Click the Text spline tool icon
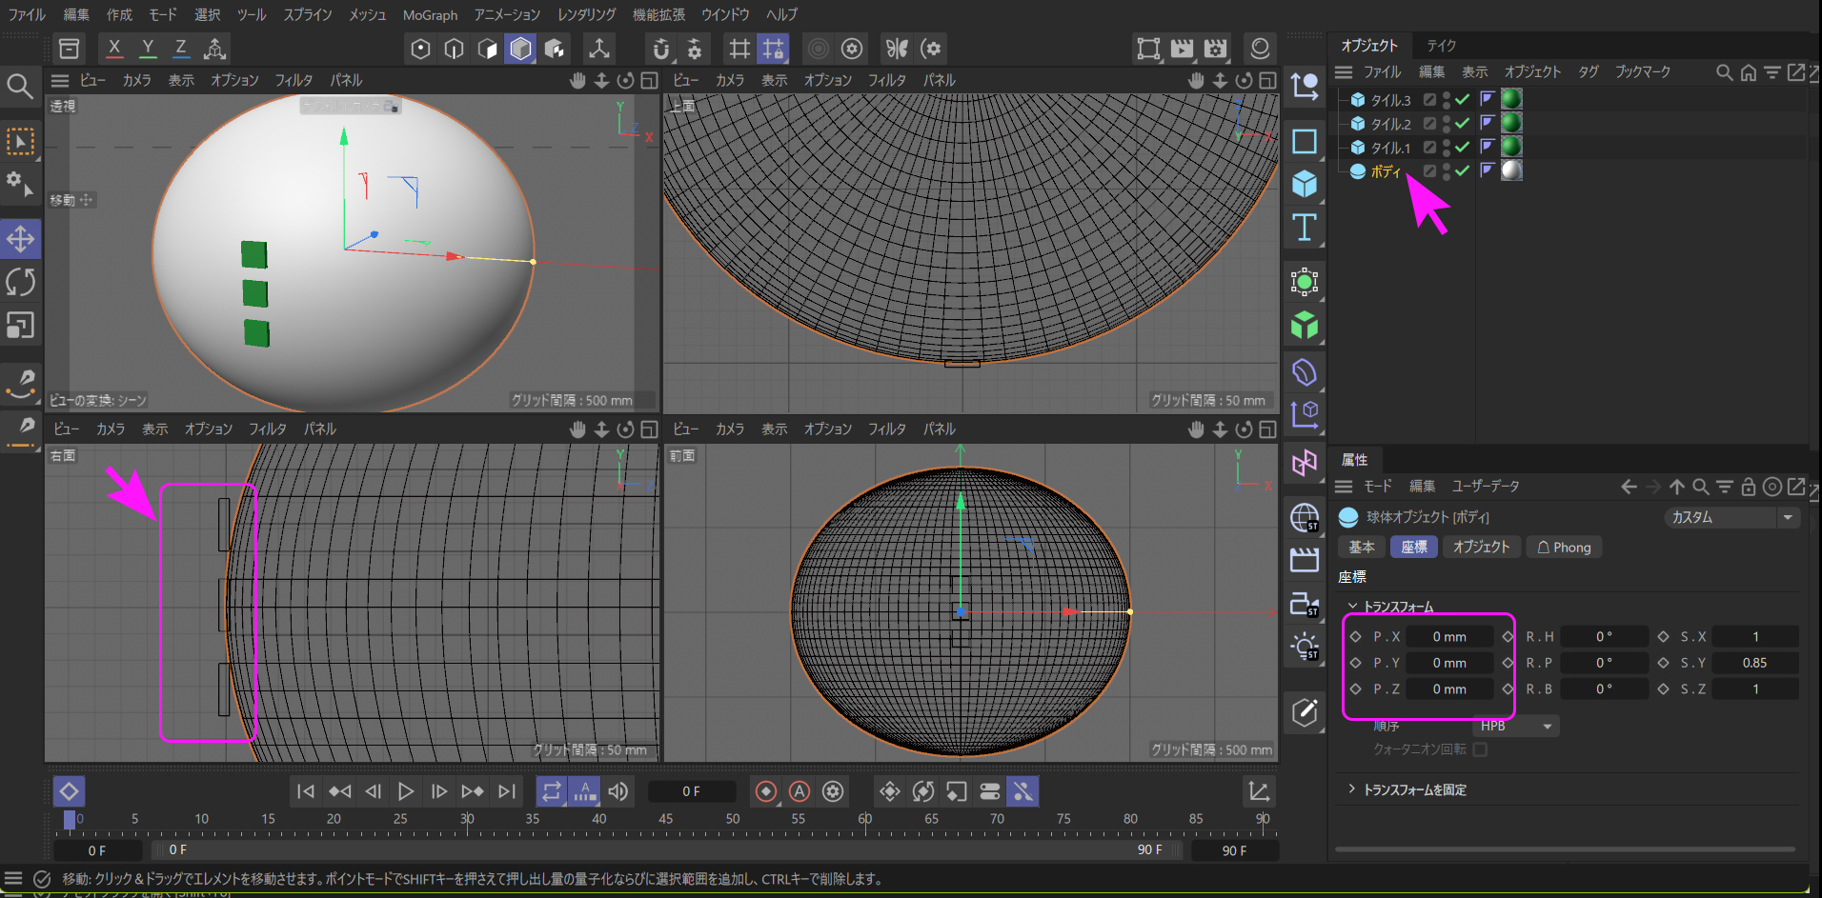 [1304, 228]
